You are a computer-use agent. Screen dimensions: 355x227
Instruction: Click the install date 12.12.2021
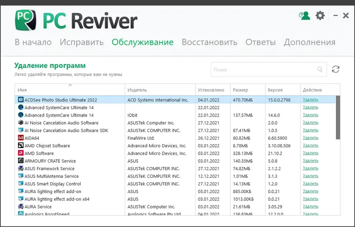point(209,176)
